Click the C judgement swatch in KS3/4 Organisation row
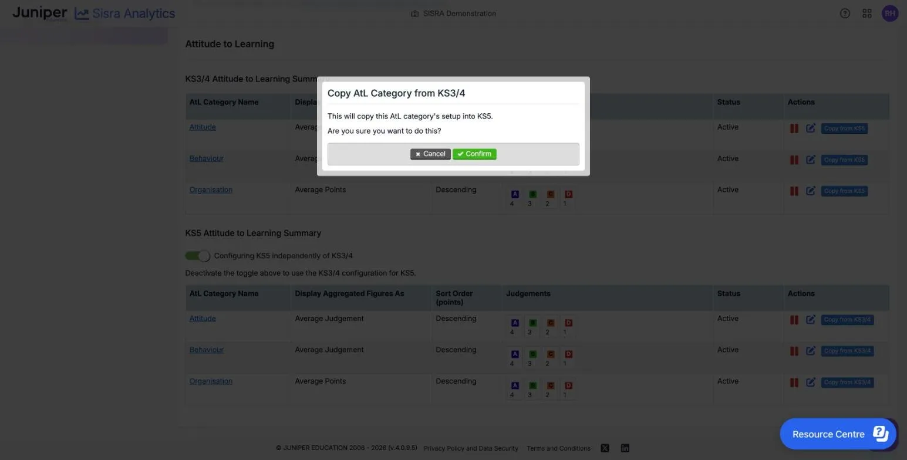Image resolution: width=907 pixels, height=460 pixels. pyautogui.click(x=550, y=194)
